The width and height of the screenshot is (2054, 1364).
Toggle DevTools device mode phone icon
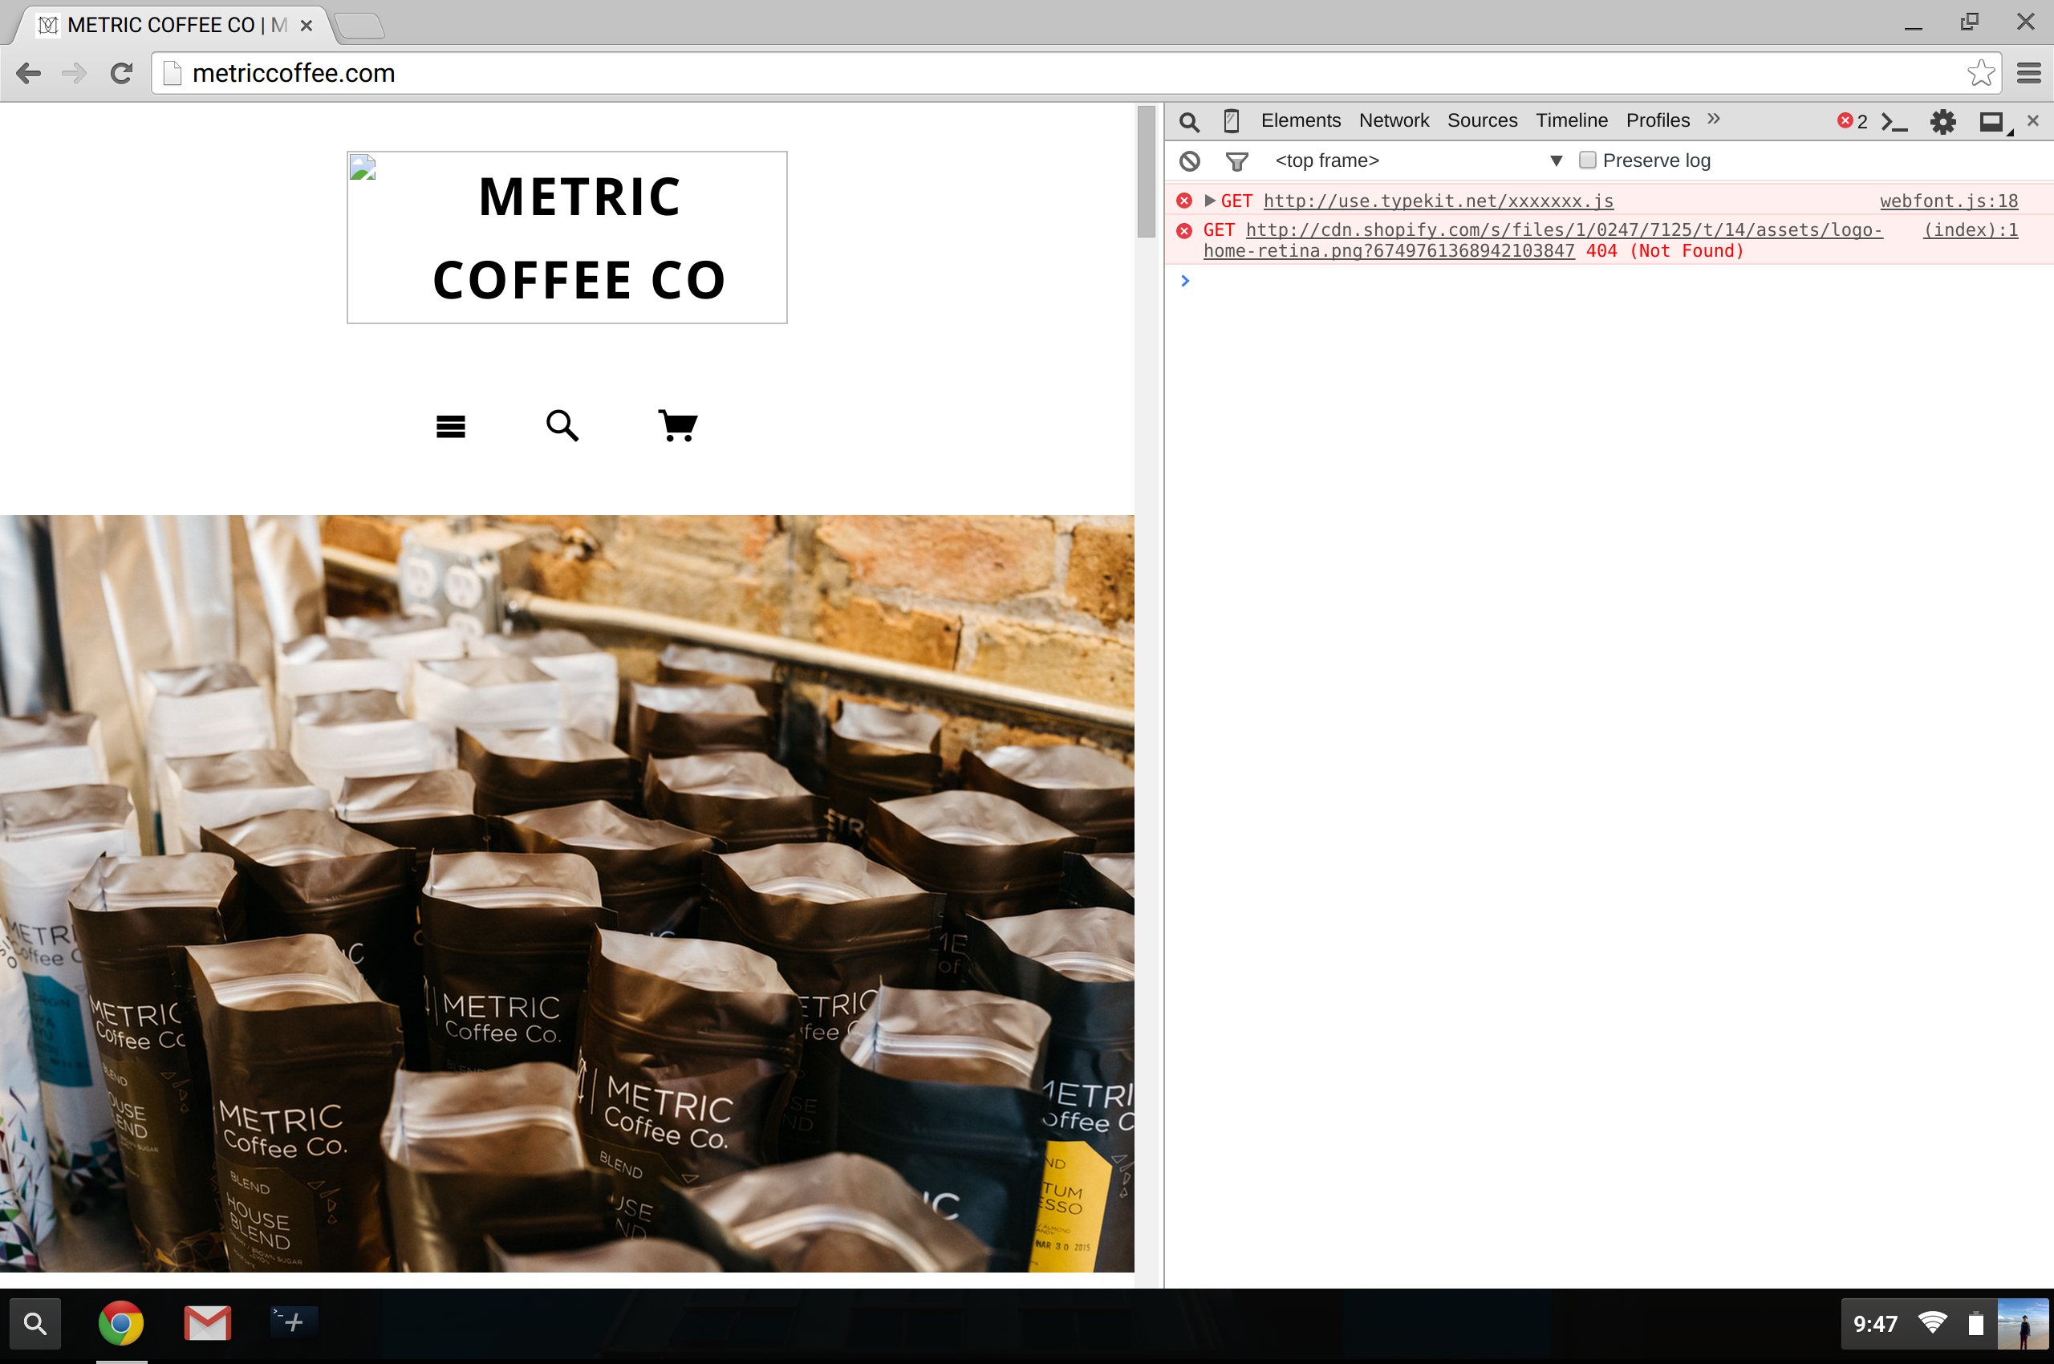pyautogui.click(x=1231, y=121)
